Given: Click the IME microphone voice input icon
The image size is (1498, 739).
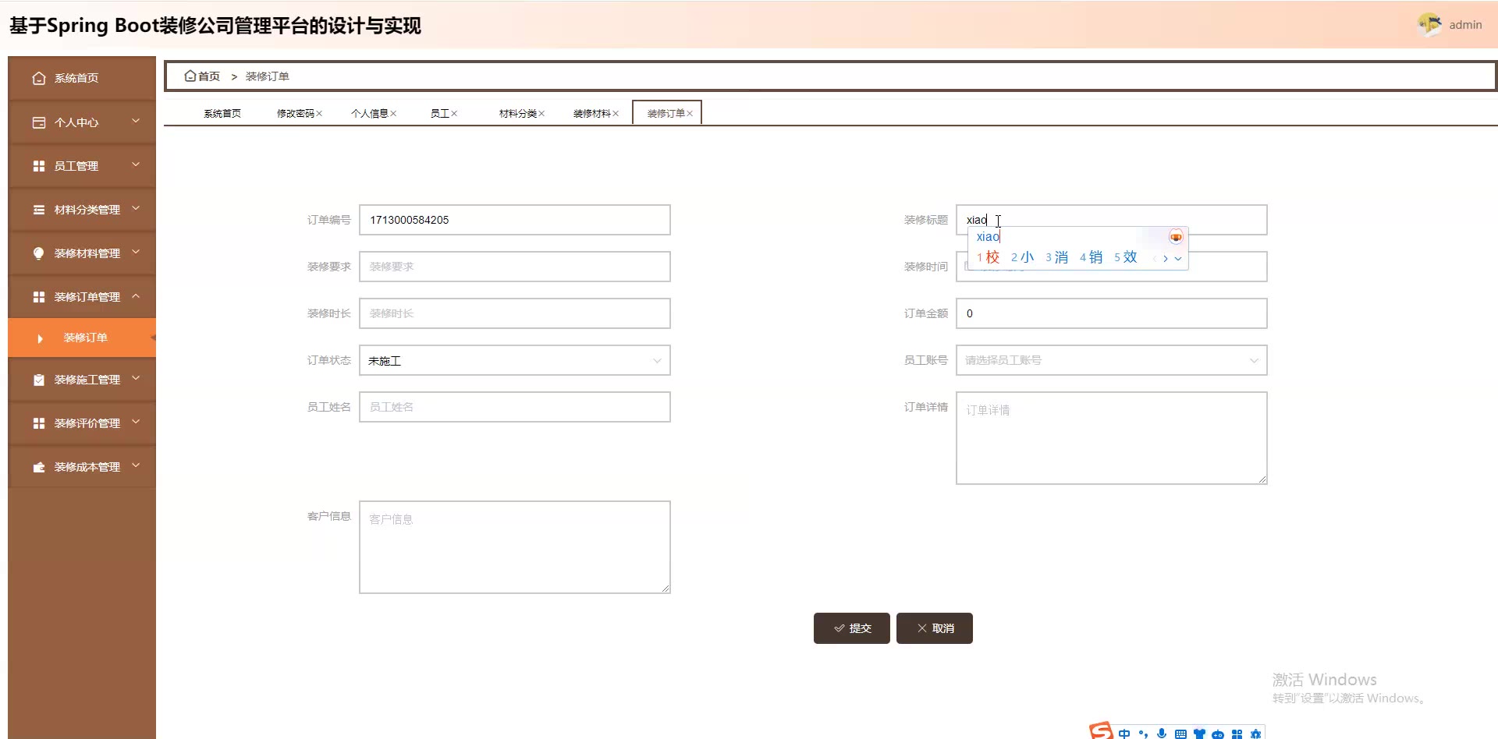Looking at the screenshot, I should [1162, 734].
